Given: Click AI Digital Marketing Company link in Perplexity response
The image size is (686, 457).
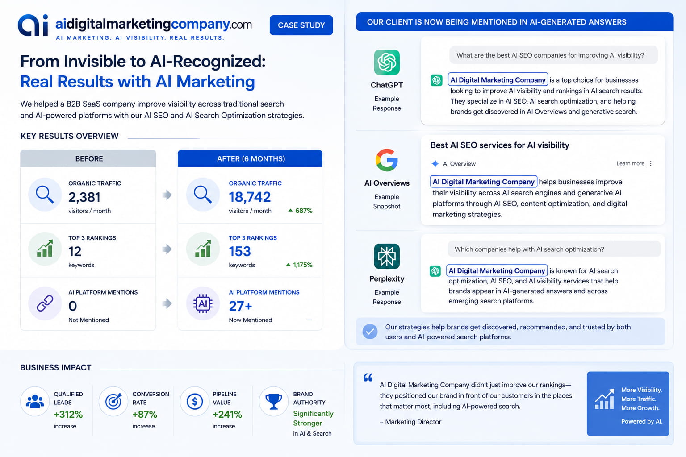Looking at the screenshot, I should click(497, 270).
